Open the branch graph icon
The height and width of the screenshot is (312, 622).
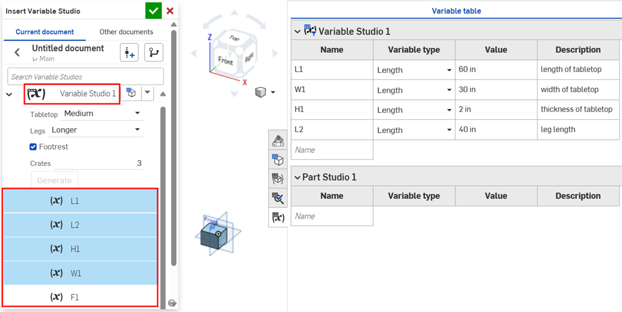point(154,52)
